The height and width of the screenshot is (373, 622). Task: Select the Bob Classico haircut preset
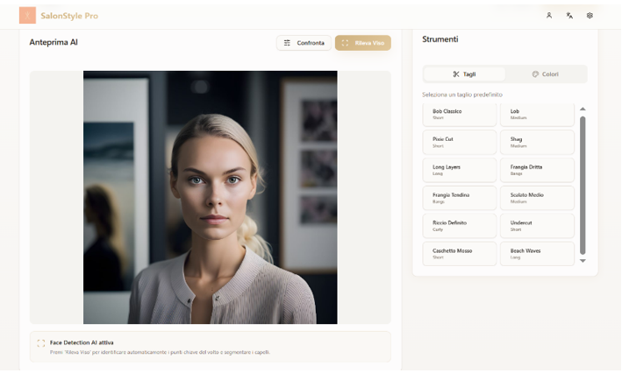tap(459, 114)
